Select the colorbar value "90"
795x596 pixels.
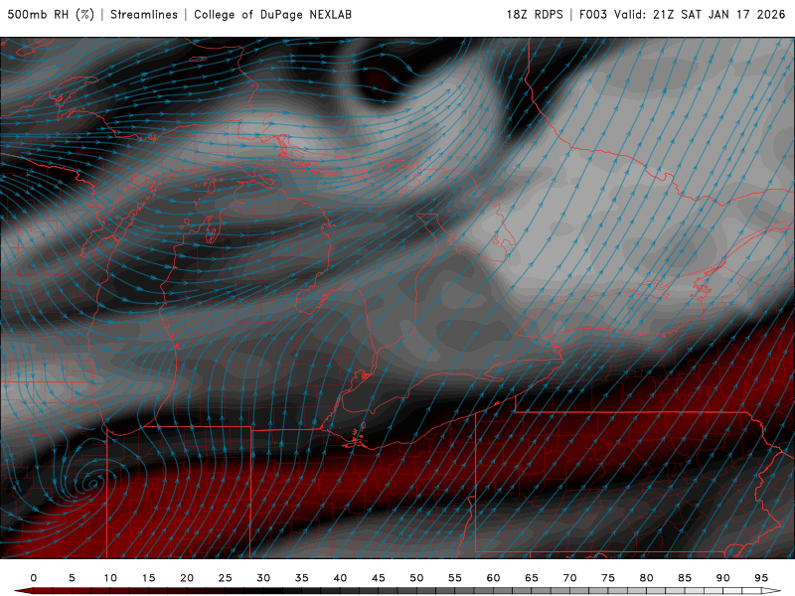(x=722, y=578)
